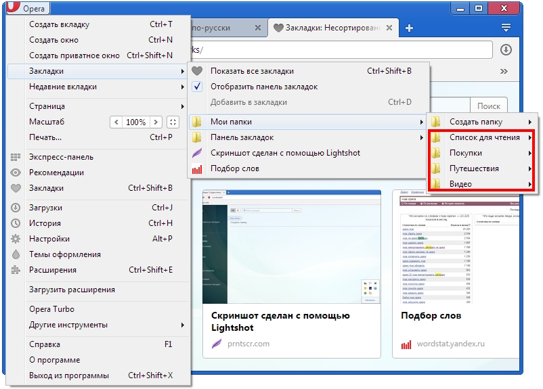Open Рекомендации with eye icon

pyautogui.click(x=99, y=173)
